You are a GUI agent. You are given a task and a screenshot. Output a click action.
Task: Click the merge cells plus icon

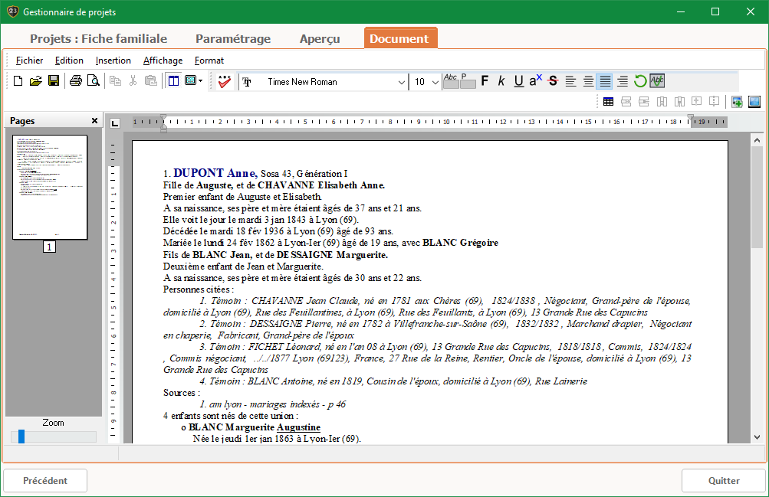coord(696,101)
